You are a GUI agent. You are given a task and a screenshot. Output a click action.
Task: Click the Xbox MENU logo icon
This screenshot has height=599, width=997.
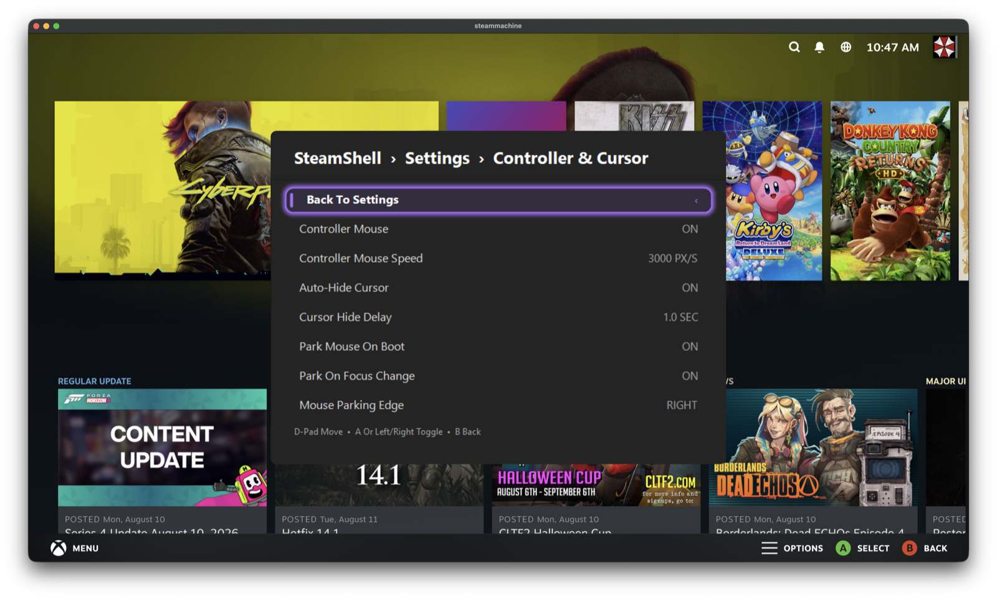(x=59, y=549)
